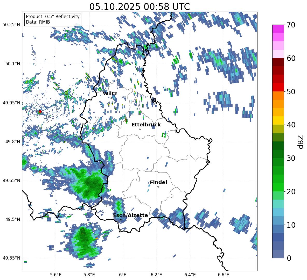Click the Wiltz city label
The width and height of the screenshot is (307, 280).
(x=110, y=94)
